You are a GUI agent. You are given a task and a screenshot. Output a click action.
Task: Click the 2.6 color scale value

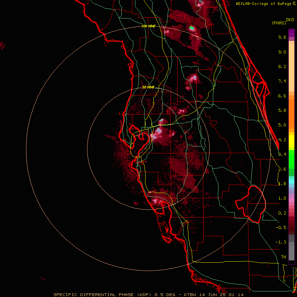[x=282, y=169]
